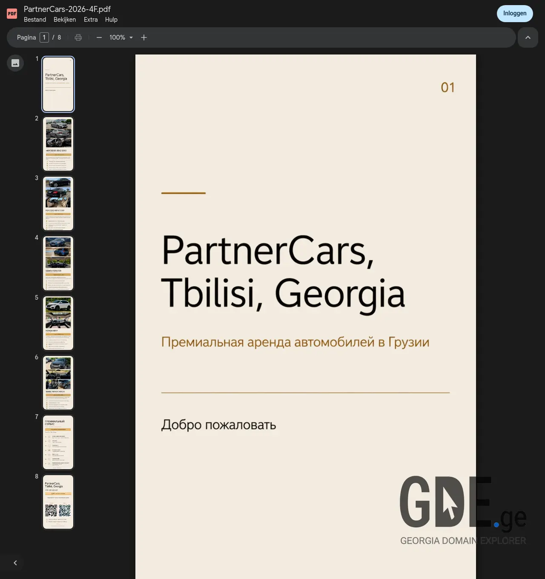Viewport: 545px width, 579px height.
Task: Open the 100% zoom dropdown
Action: (121, 37)
